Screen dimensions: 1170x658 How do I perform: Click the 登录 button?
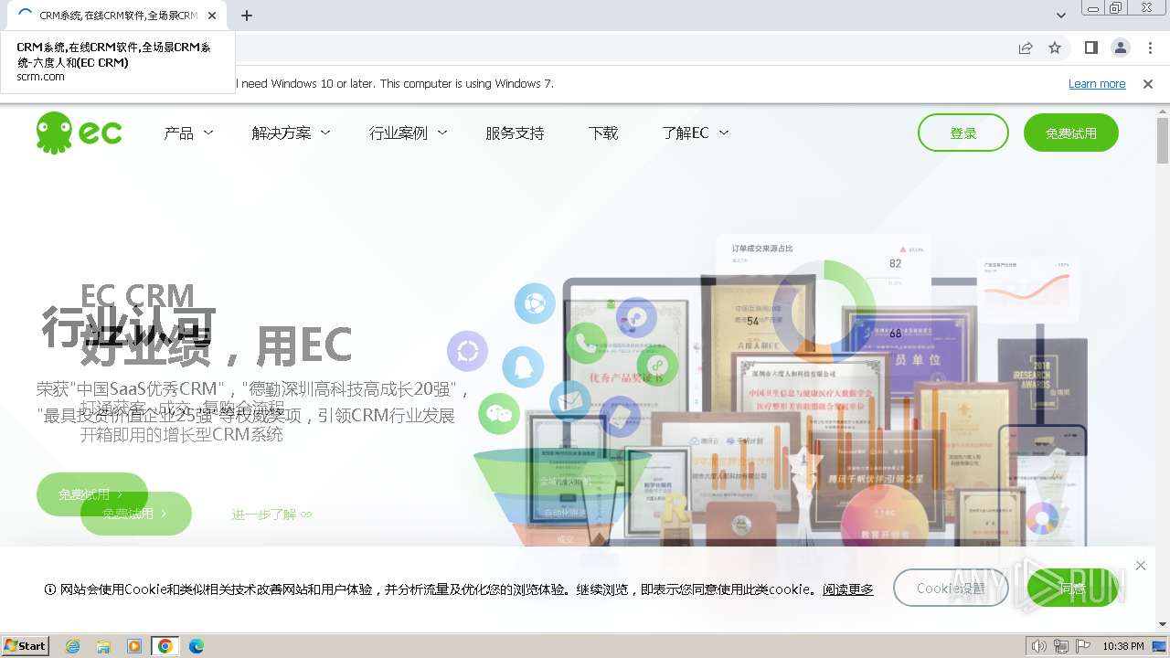[x=963, y=133]
